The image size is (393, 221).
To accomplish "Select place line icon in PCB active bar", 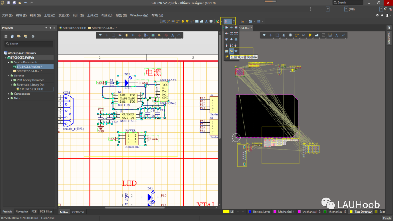I will (343, 35).
